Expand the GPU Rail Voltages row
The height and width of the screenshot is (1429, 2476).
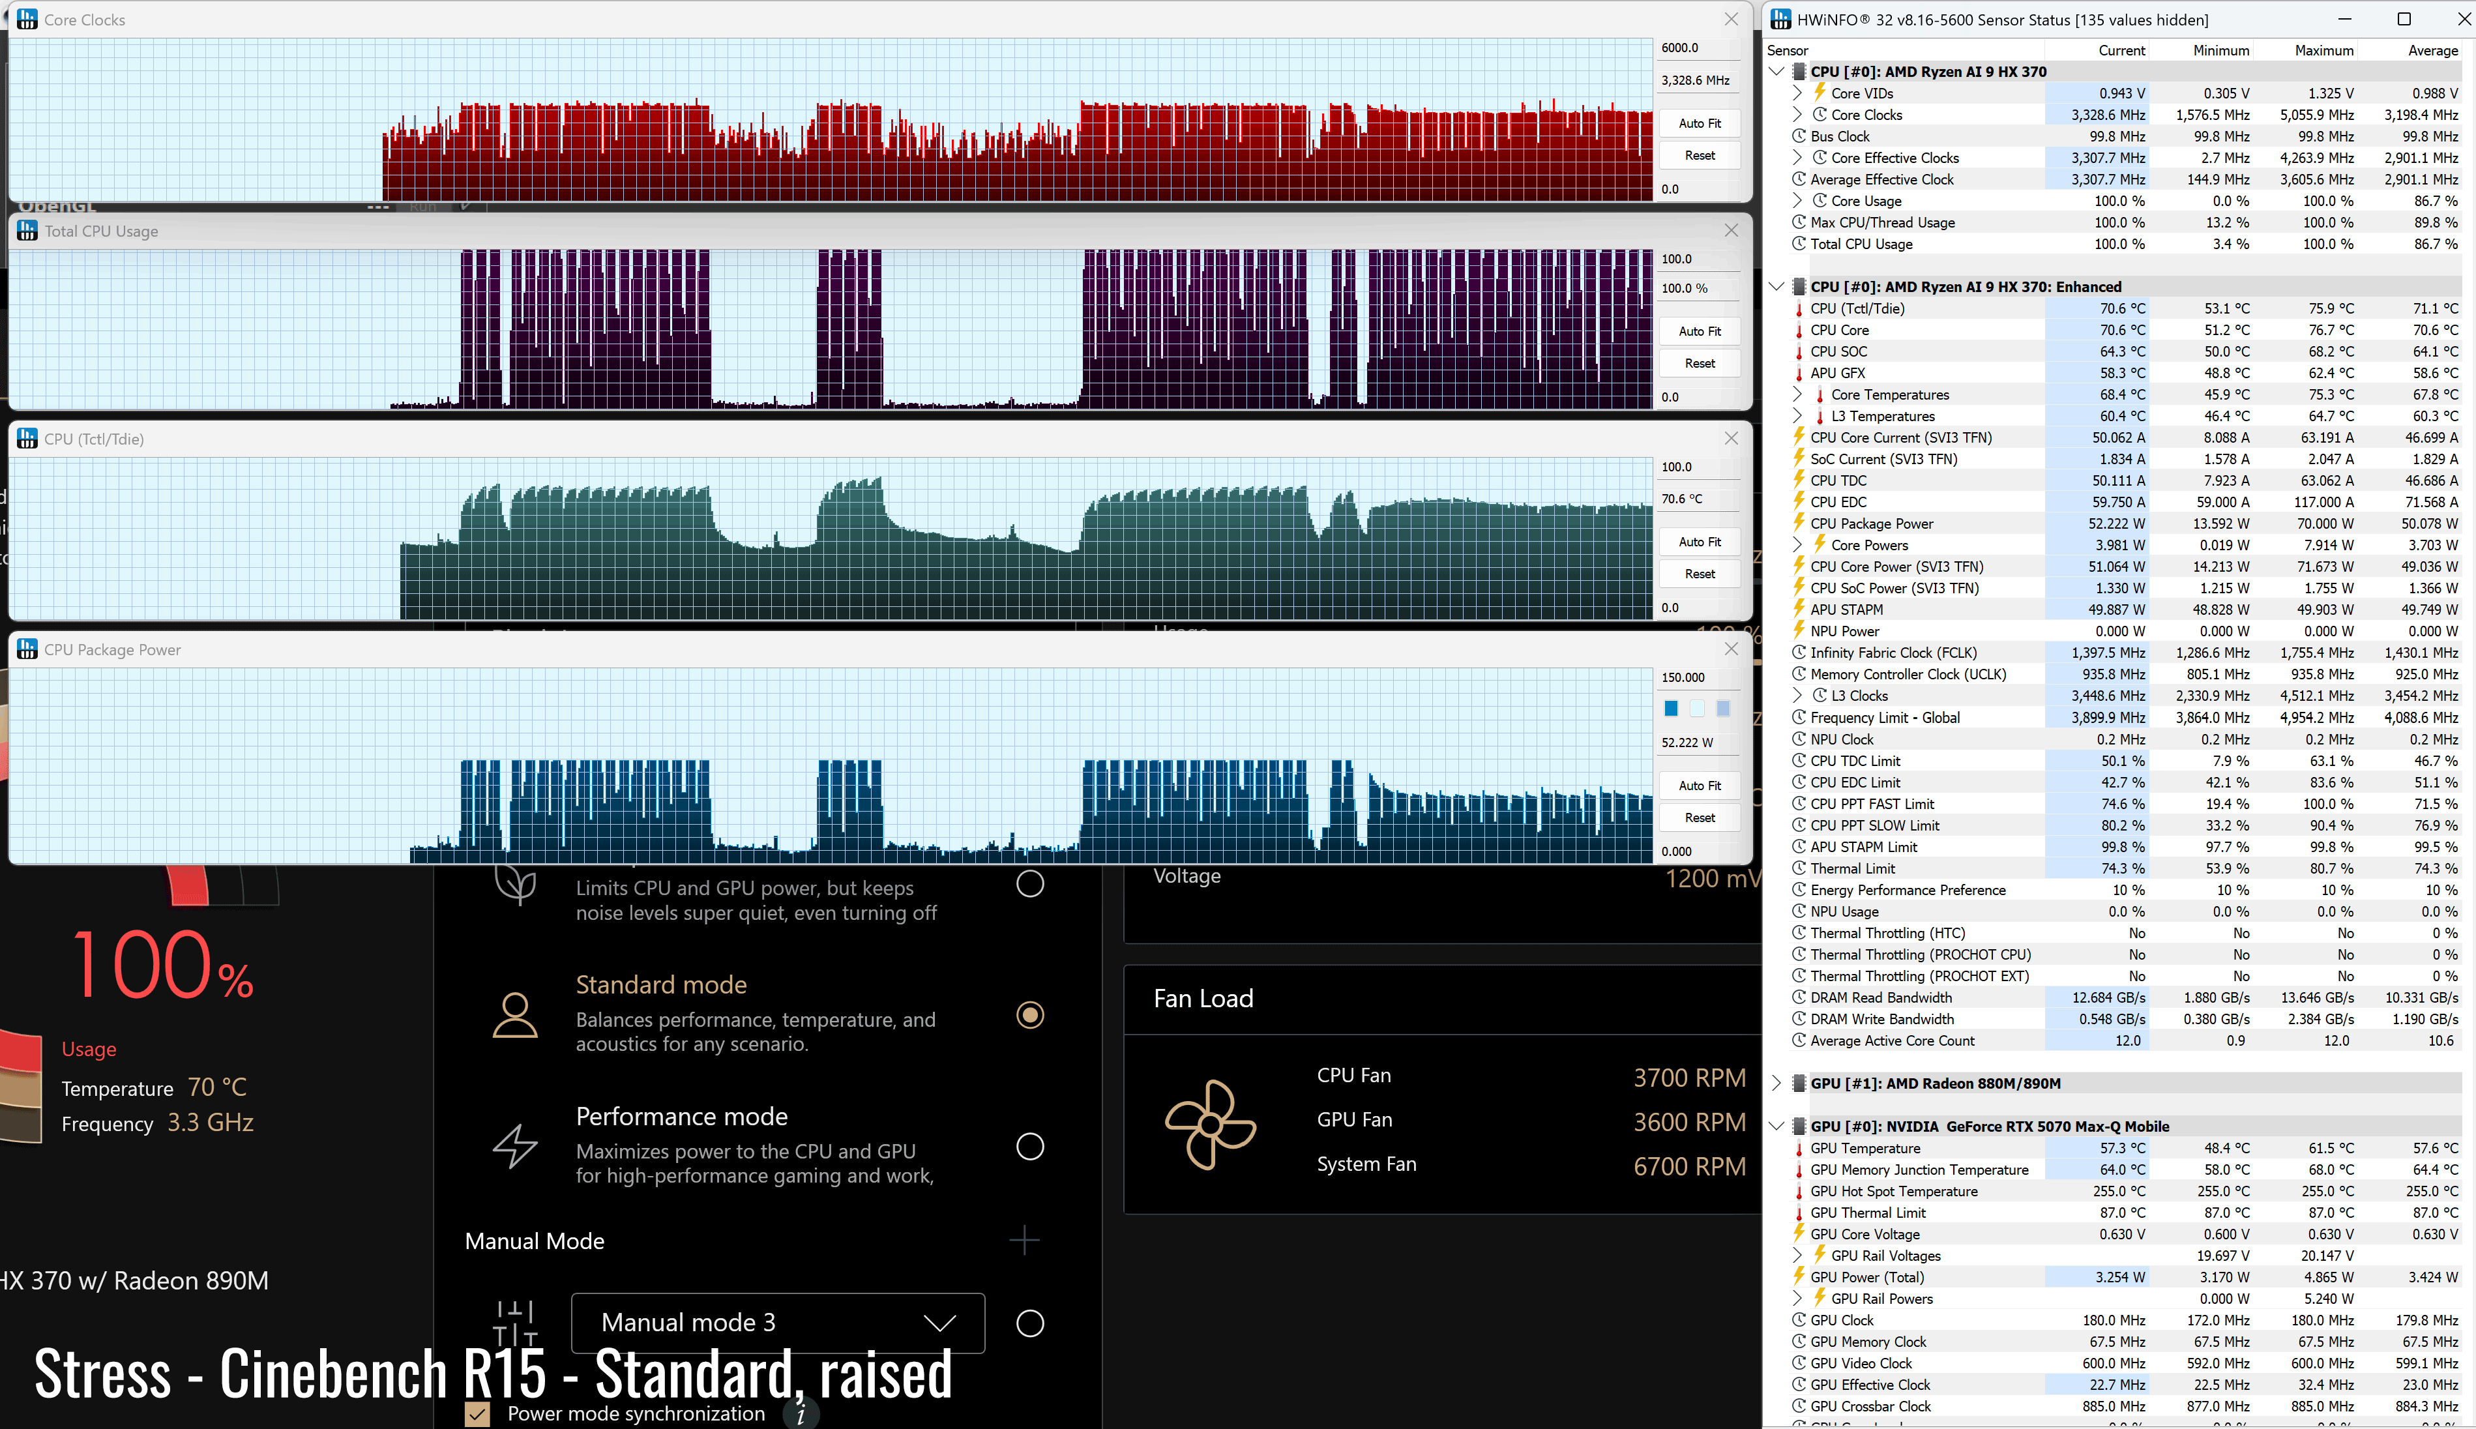(1798, 1256)
